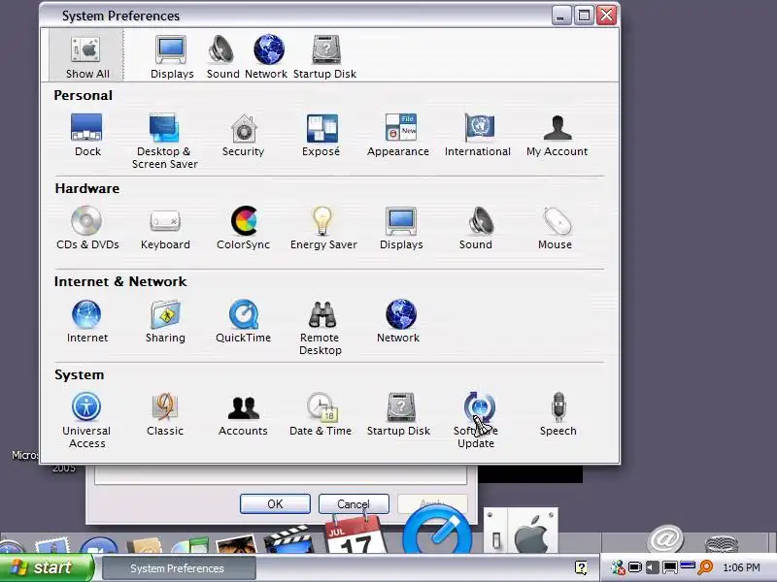Minimize the System Preferences window
This screenshot has width=777, height=582.
point(560,16)
